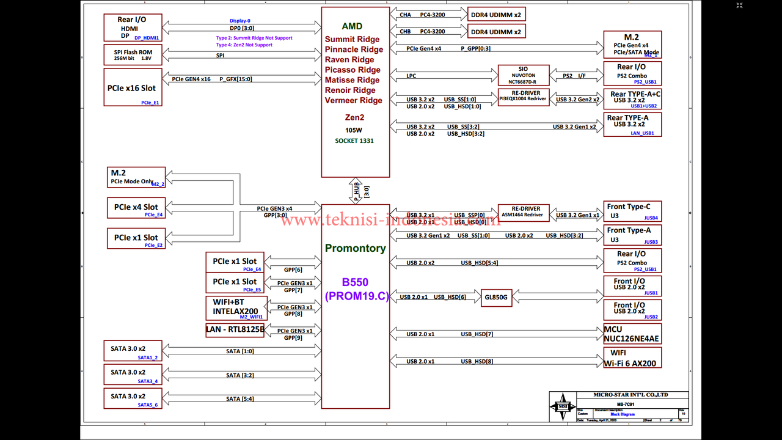782x440 pixels.
Task: Click 'Type 2: Summit Ridge Not Support' note
Action: pyautogui.click(x=254, y=38)
